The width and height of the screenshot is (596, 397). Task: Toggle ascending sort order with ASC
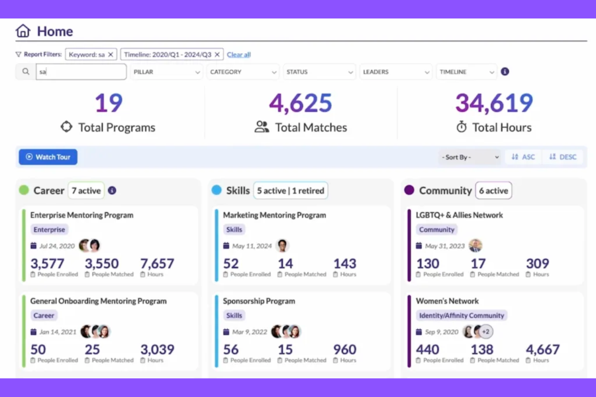click(523, 157)
